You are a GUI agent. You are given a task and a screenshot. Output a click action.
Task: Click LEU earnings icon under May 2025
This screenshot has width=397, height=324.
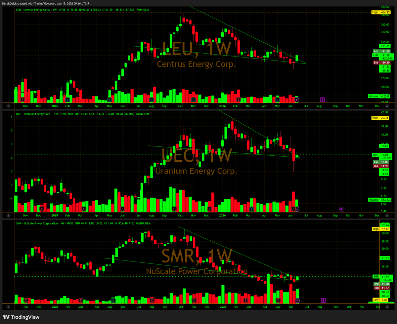110,99
